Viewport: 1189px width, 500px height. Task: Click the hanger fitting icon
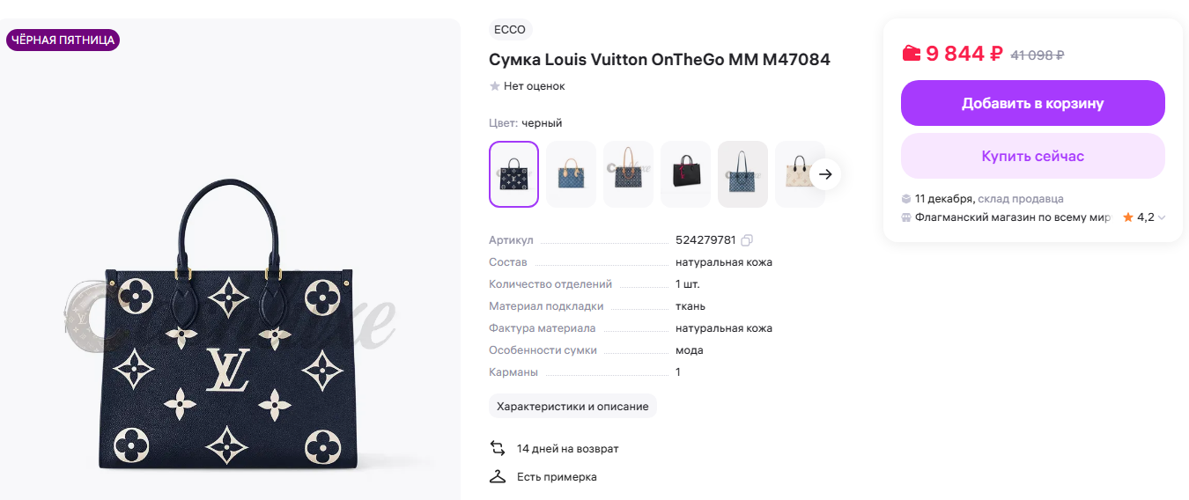click(498, 476)
